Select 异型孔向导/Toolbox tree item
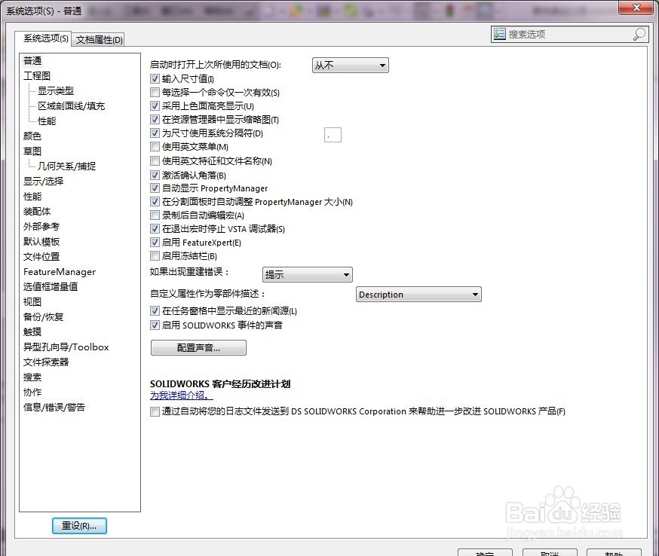This screenshot has width=659, height=556. coord(66,347)
